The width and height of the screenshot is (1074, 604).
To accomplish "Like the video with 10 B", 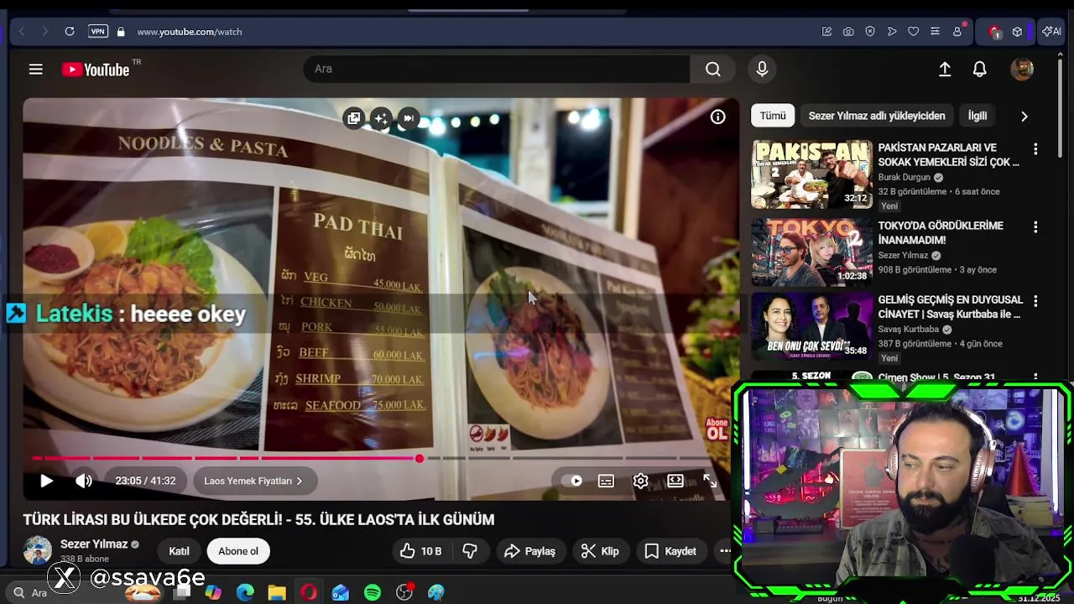I will [420, 551].
